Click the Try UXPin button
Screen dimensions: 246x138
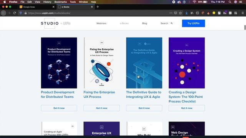click(x=193, y=23)
